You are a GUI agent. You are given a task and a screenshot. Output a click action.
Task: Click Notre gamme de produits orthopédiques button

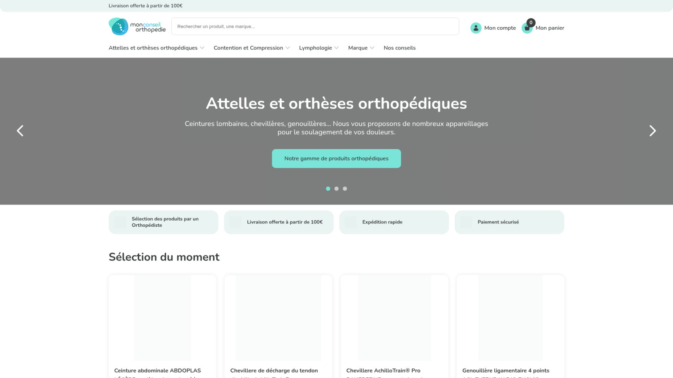[336, 158]
